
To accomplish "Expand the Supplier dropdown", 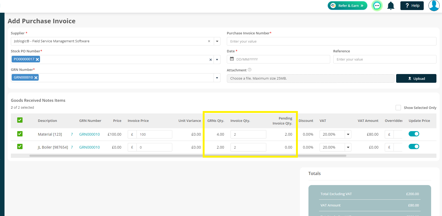I will [x=217, y=41].
